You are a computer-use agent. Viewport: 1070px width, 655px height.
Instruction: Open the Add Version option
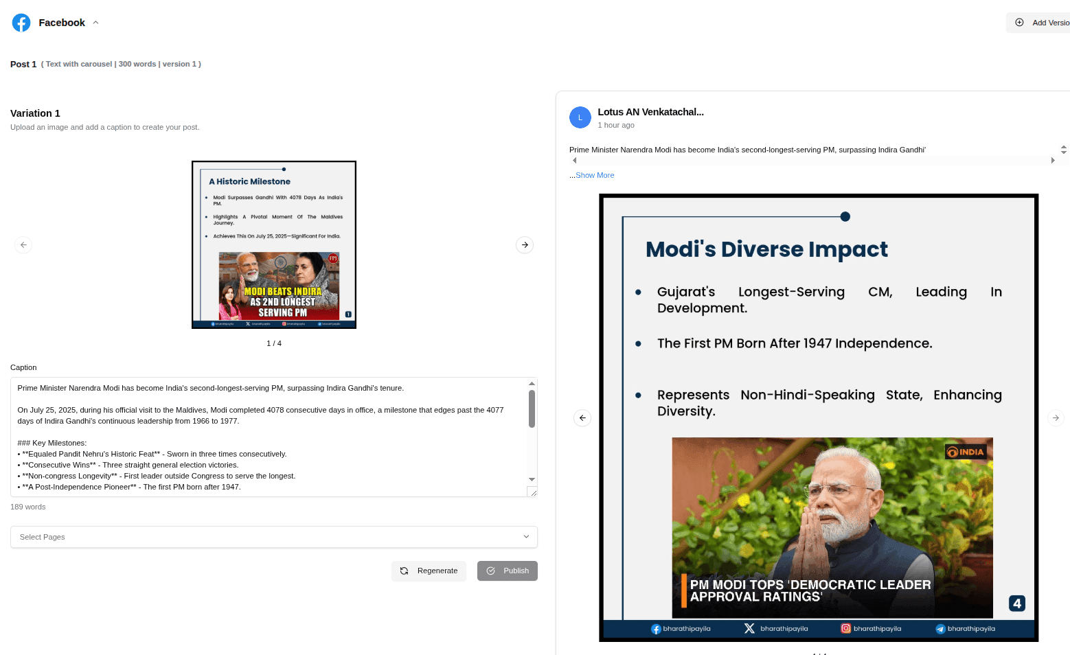point(1018,23)
